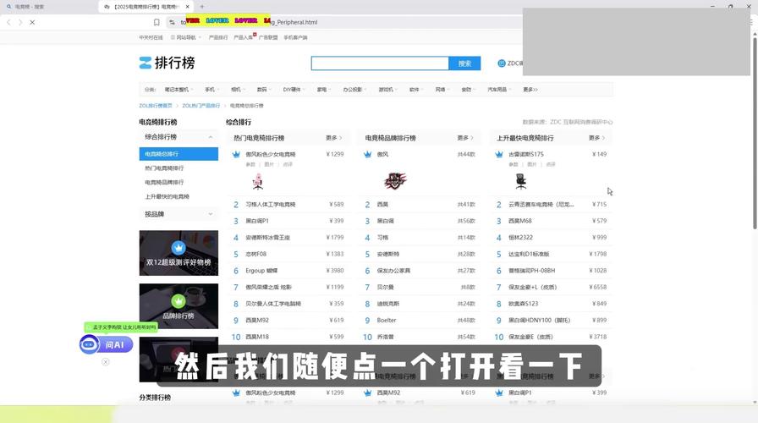Viewport: 758px width, 423px height.
Task: Open a new browser tab with plus
Action: (x=202, y=7)
